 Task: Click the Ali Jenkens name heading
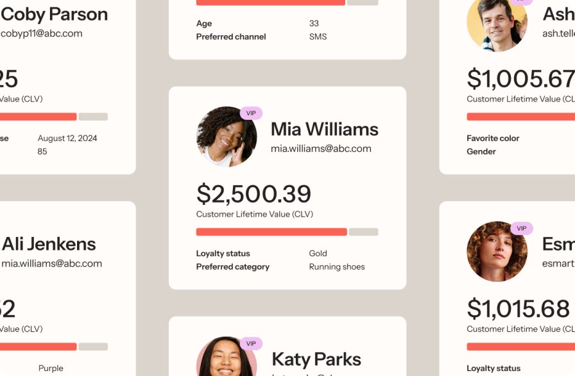[x=49, y=244]
